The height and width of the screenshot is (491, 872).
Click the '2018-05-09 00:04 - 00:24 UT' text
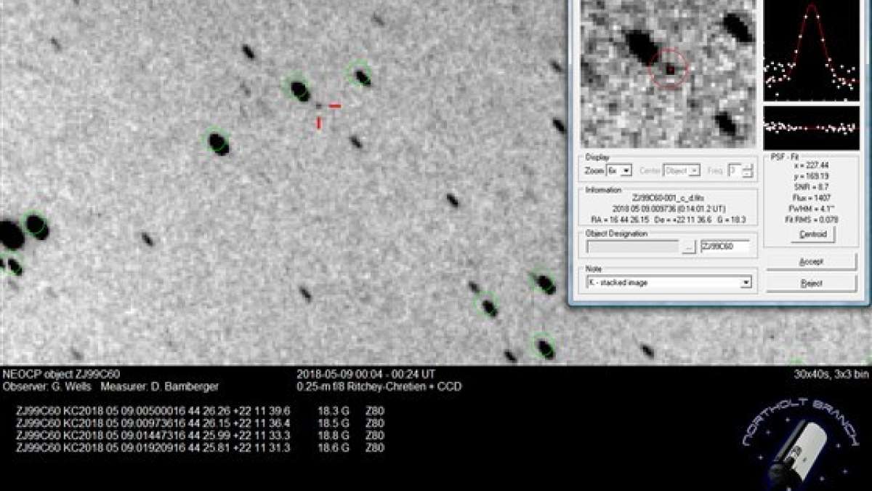pyautogui.click(x=366, y=375)
